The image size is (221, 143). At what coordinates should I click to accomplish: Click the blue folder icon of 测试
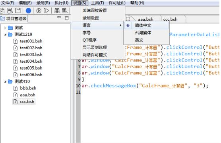(x=10, y=28)
